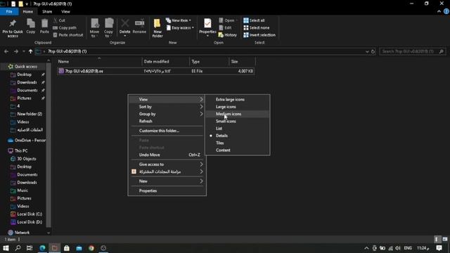
Task: Choose Tiles view option
Action: (x=238, y=143)
